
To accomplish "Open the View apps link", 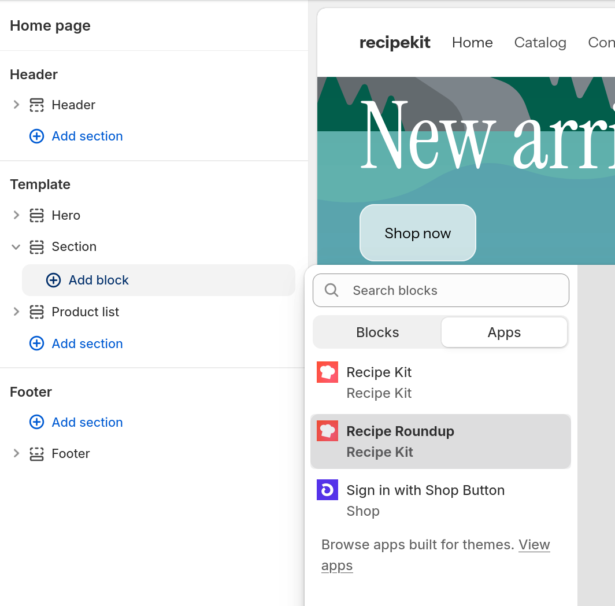I will (x=534, y=545).
